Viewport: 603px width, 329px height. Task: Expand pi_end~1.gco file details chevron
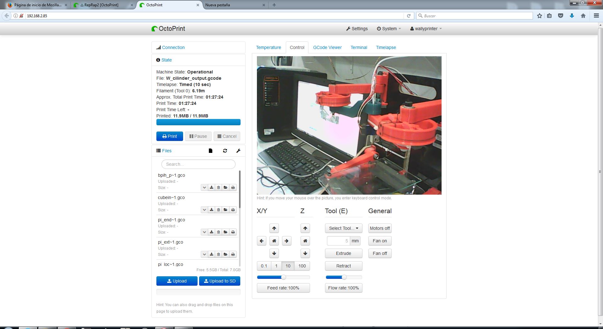tap(204, 232)
